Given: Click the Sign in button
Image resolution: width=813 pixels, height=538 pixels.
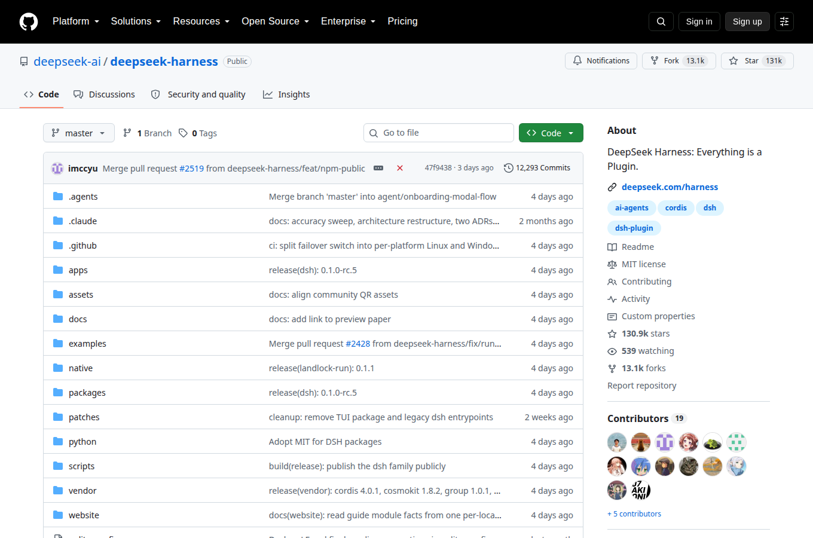Looking at the screenshot, I should (x=699, y=22).
